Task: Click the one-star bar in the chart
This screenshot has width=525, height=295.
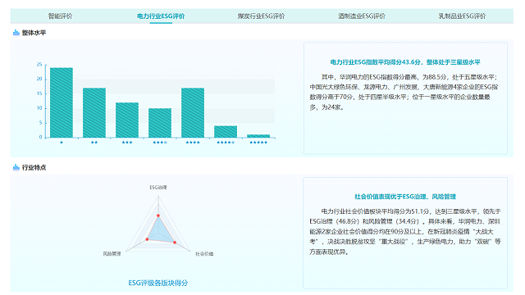Action: (x=62, y=102)
